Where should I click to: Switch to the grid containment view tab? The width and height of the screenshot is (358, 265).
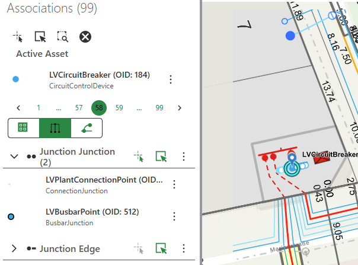coord(23,127)
